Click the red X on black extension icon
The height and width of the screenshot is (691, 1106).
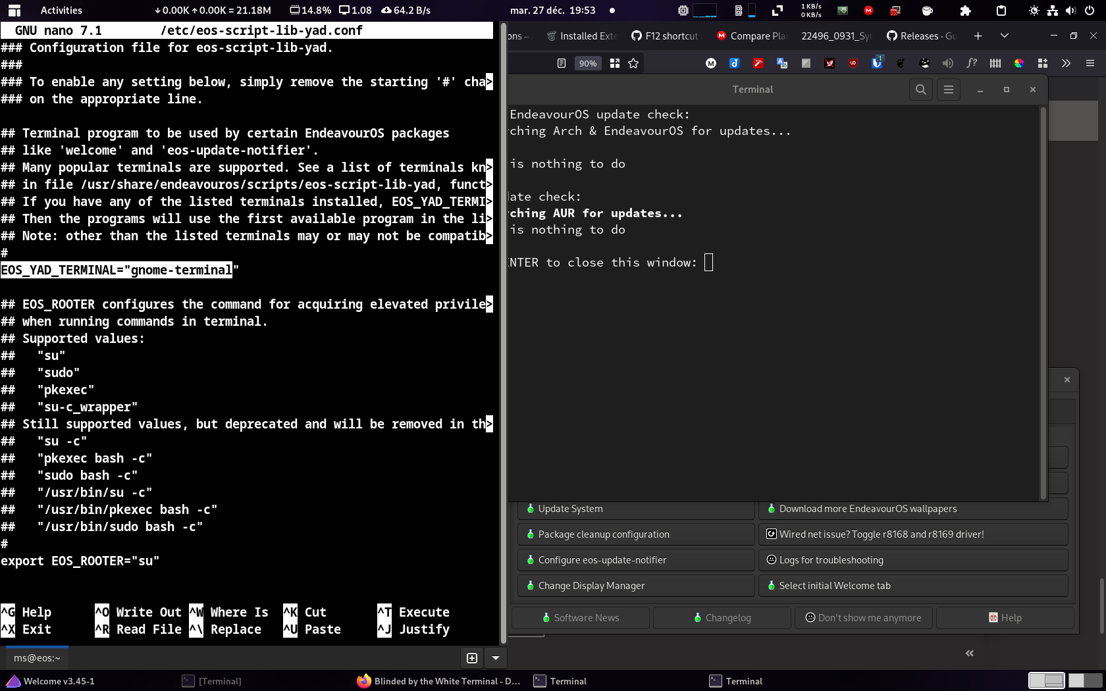pos(829,63)
